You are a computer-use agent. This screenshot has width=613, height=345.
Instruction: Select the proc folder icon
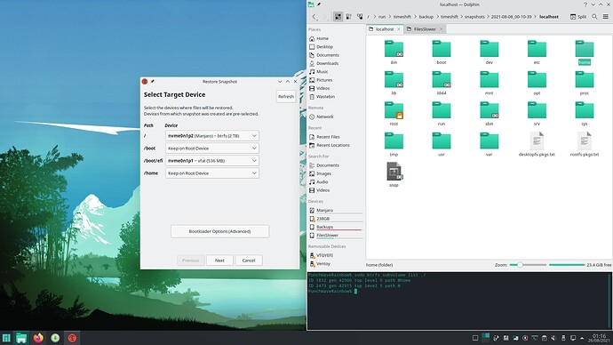pos(585,79)
